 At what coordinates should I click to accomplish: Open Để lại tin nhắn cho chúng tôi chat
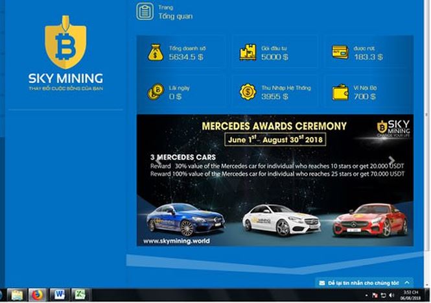coord(364,283)
